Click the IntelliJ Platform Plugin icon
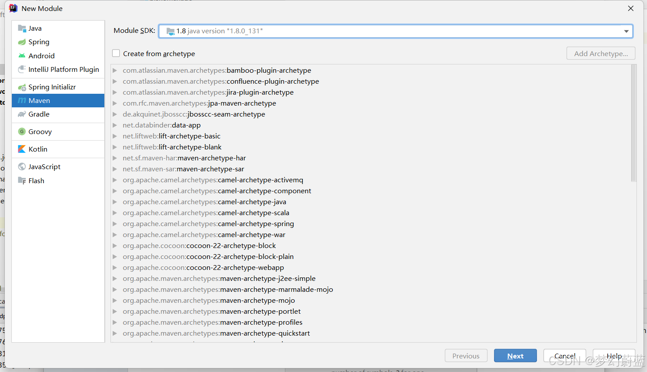This screenshot has width=647, height=372. click(x=22, y=69)
